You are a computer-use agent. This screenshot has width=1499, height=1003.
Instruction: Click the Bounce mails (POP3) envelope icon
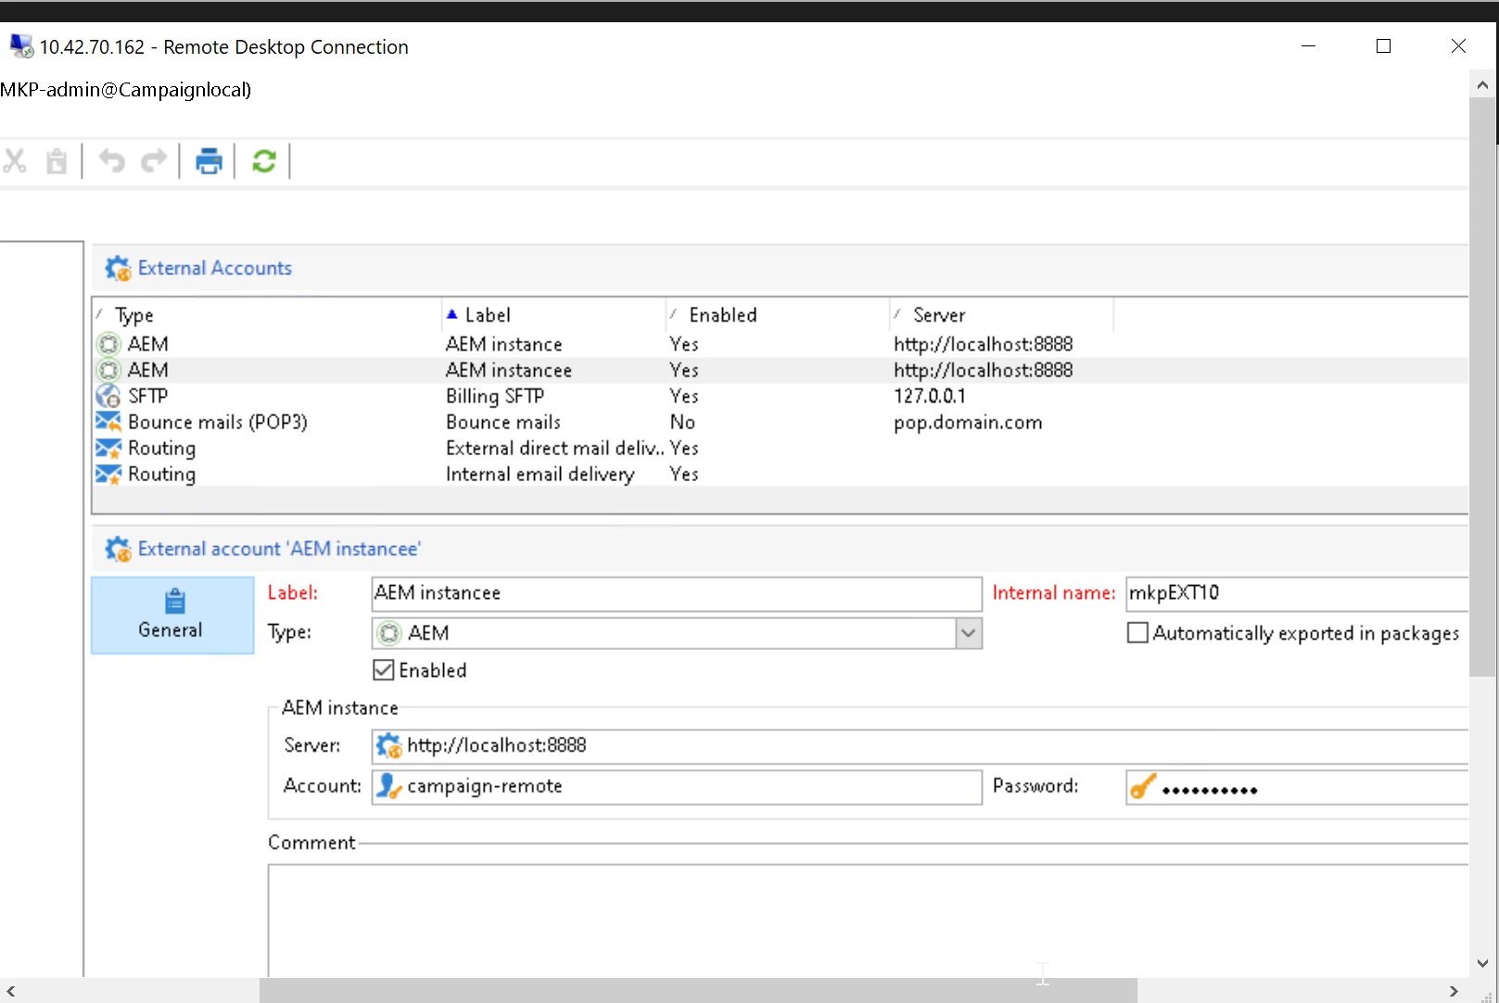(x=108, y=422)
